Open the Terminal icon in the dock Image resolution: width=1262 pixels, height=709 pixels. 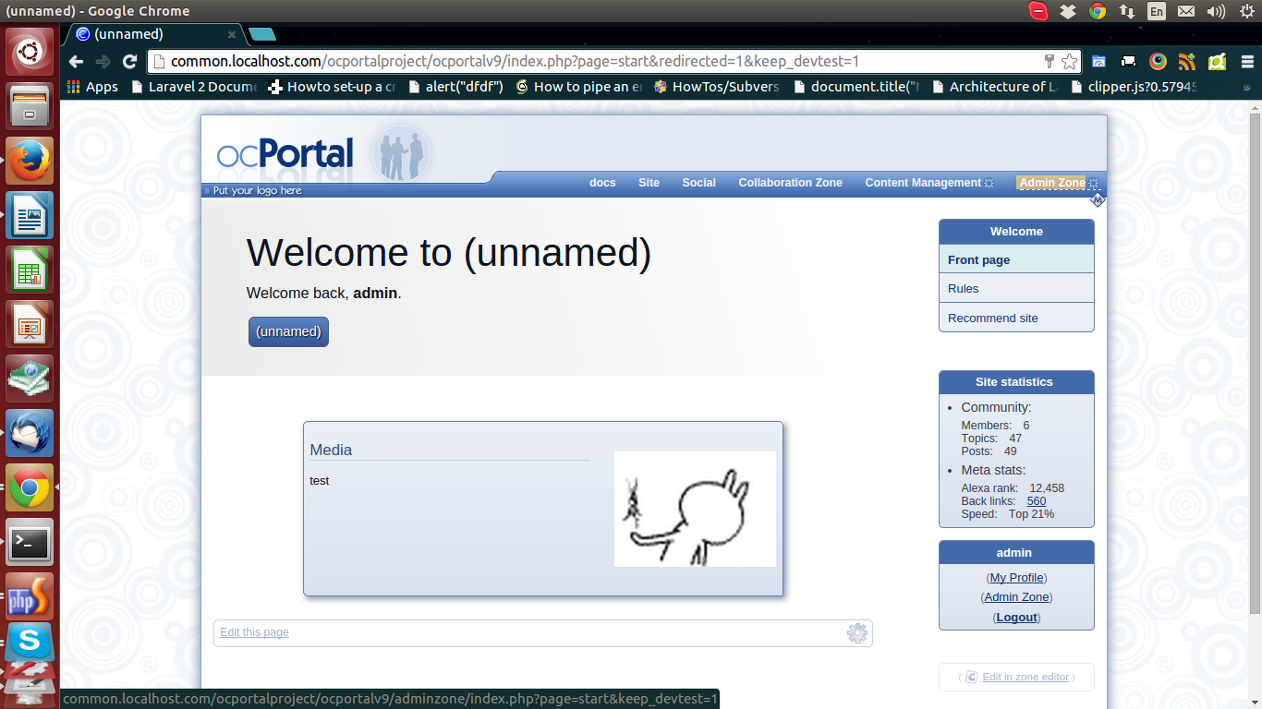click(30, 542)
